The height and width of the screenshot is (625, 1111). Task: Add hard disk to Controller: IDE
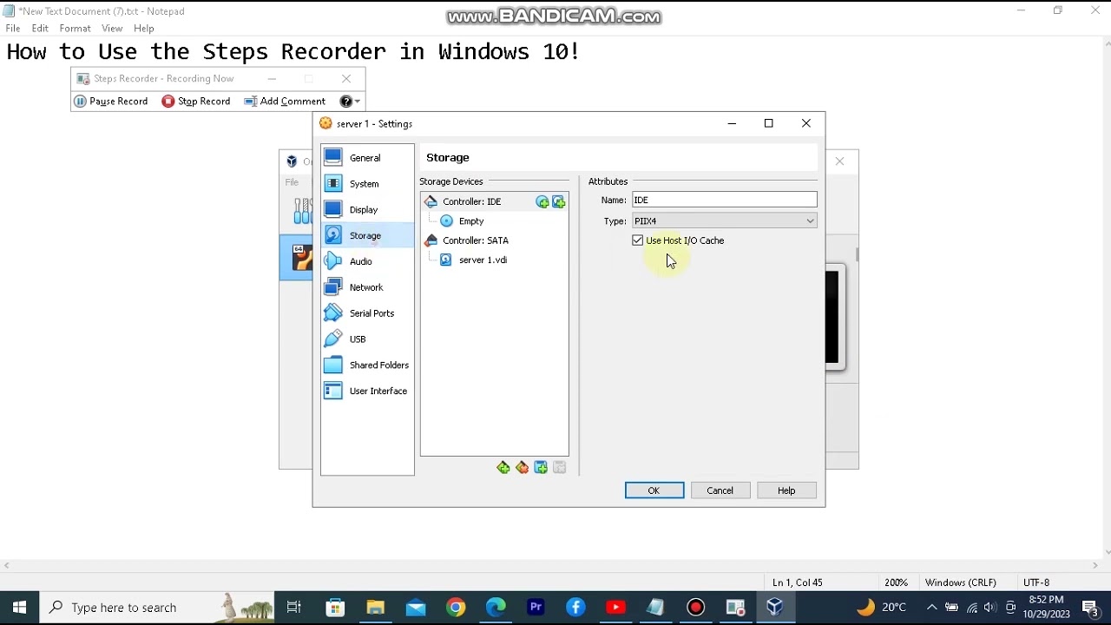[559, 202]
